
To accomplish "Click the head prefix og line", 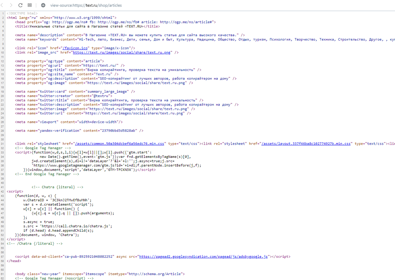I will pyautogui.click(x=116, y=22).
